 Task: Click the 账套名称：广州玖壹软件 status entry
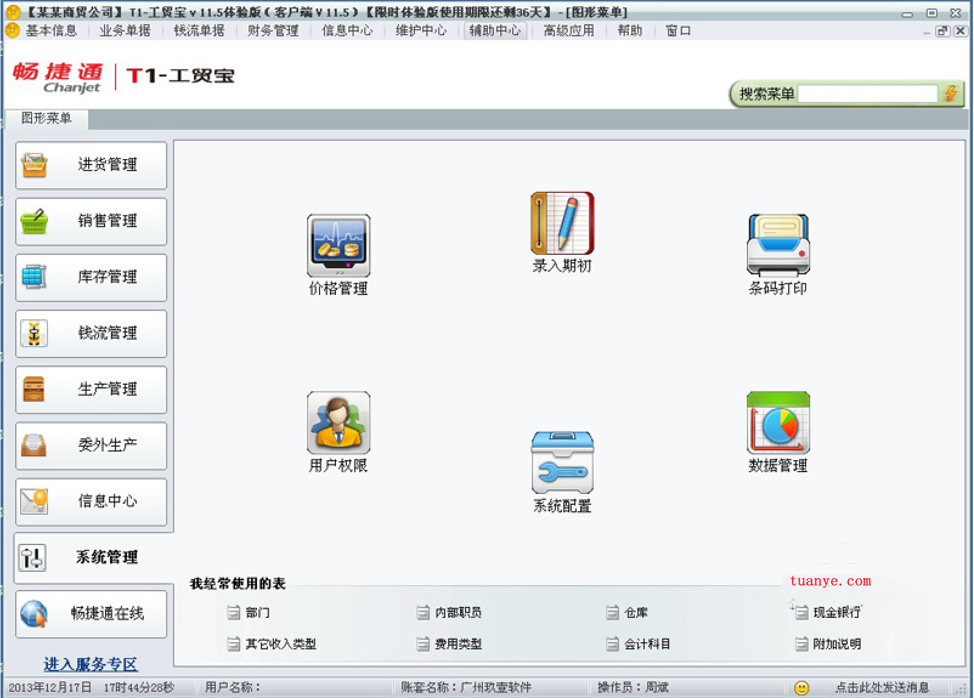[466, 687]
